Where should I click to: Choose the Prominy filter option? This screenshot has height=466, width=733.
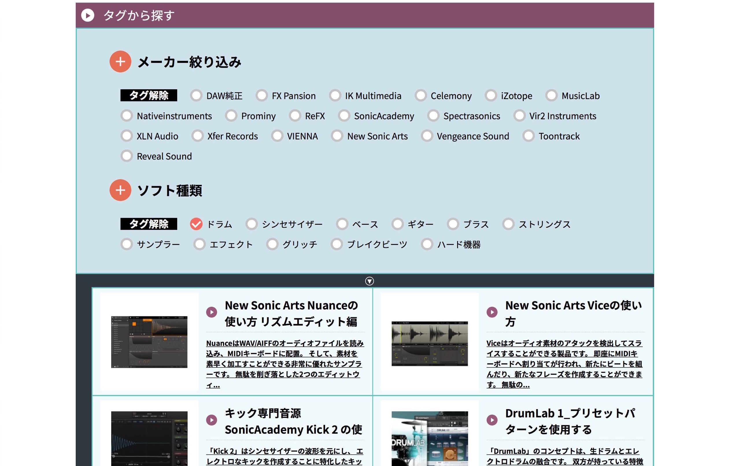point(231,116)
